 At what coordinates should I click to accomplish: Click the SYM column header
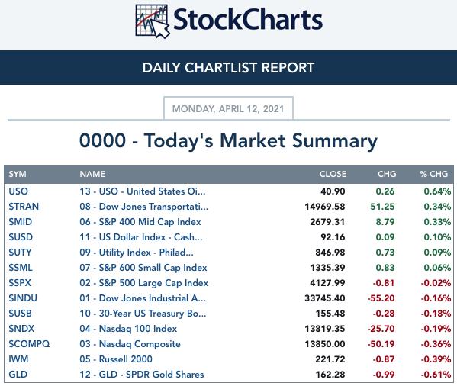[x=18, y=174]
